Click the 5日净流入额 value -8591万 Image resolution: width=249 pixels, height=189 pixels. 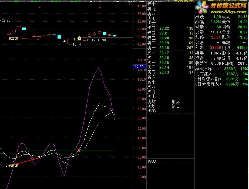[x=232, y=79]
